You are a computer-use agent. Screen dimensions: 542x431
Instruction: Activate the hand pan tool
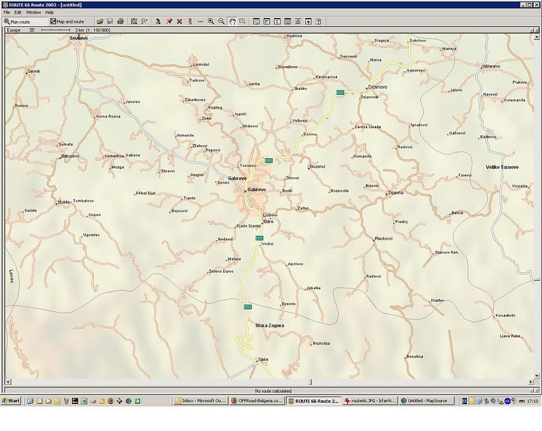point(232,21)
